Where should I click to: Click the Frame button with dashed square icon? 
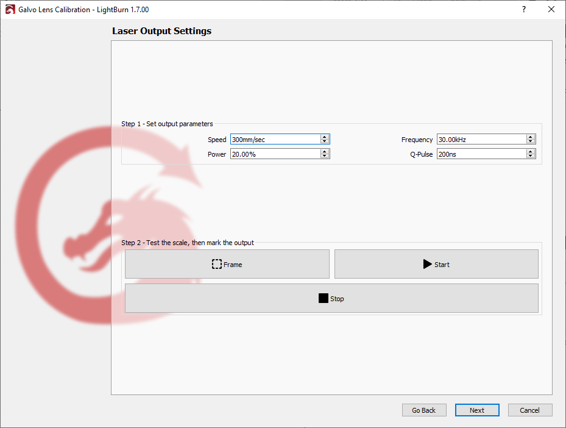(227, 265)
